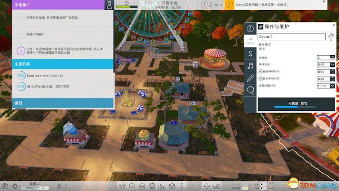Select the pencil edit tab

250,78
